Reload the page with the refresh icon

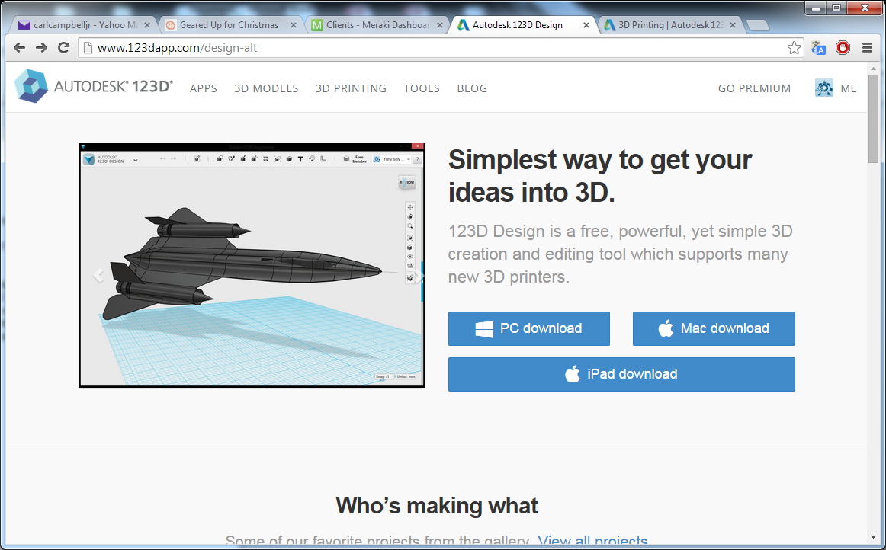[x=64, y=47]
